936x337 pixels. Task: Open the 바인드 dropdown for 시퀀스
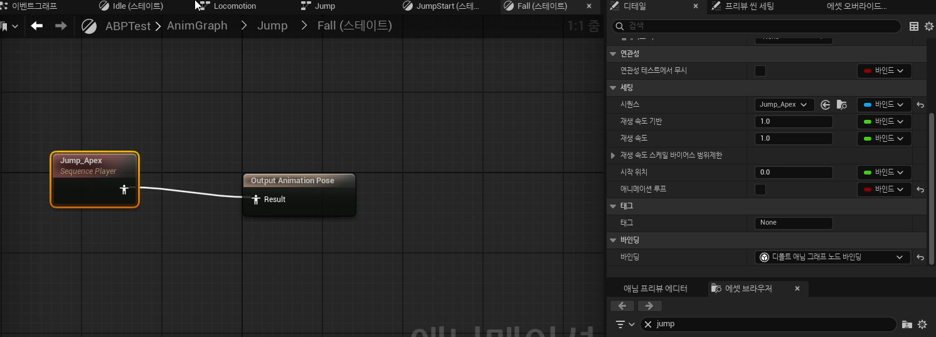(x=884, y=105)
